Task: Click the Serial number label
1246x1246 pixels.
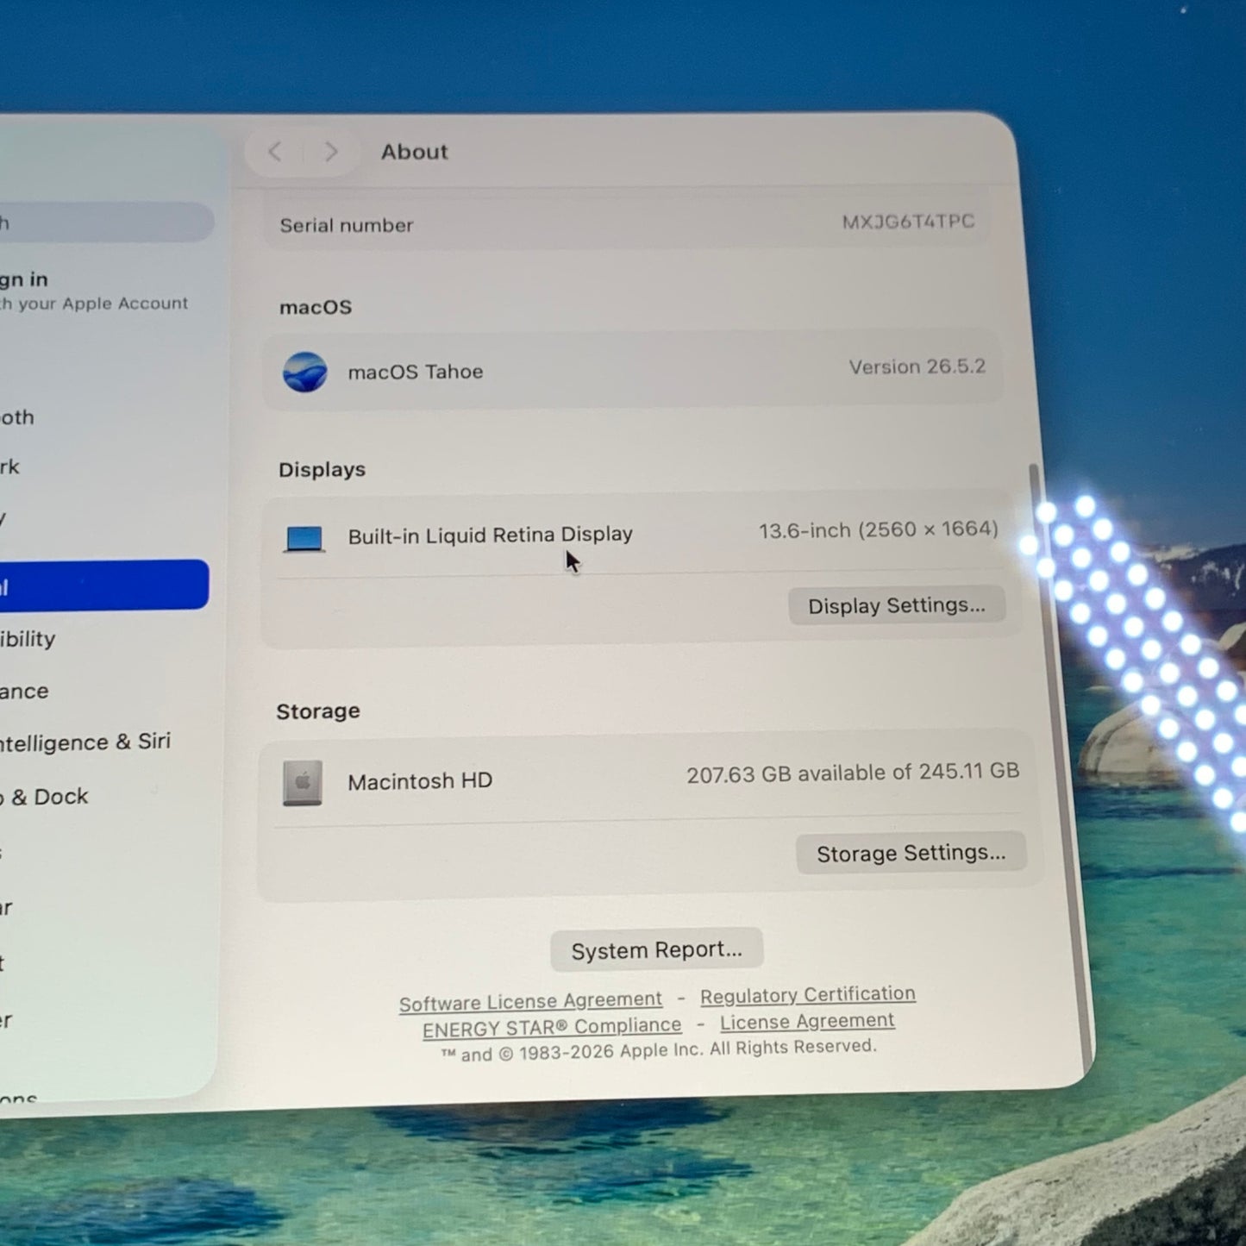Action: click(x=347, y=226)
